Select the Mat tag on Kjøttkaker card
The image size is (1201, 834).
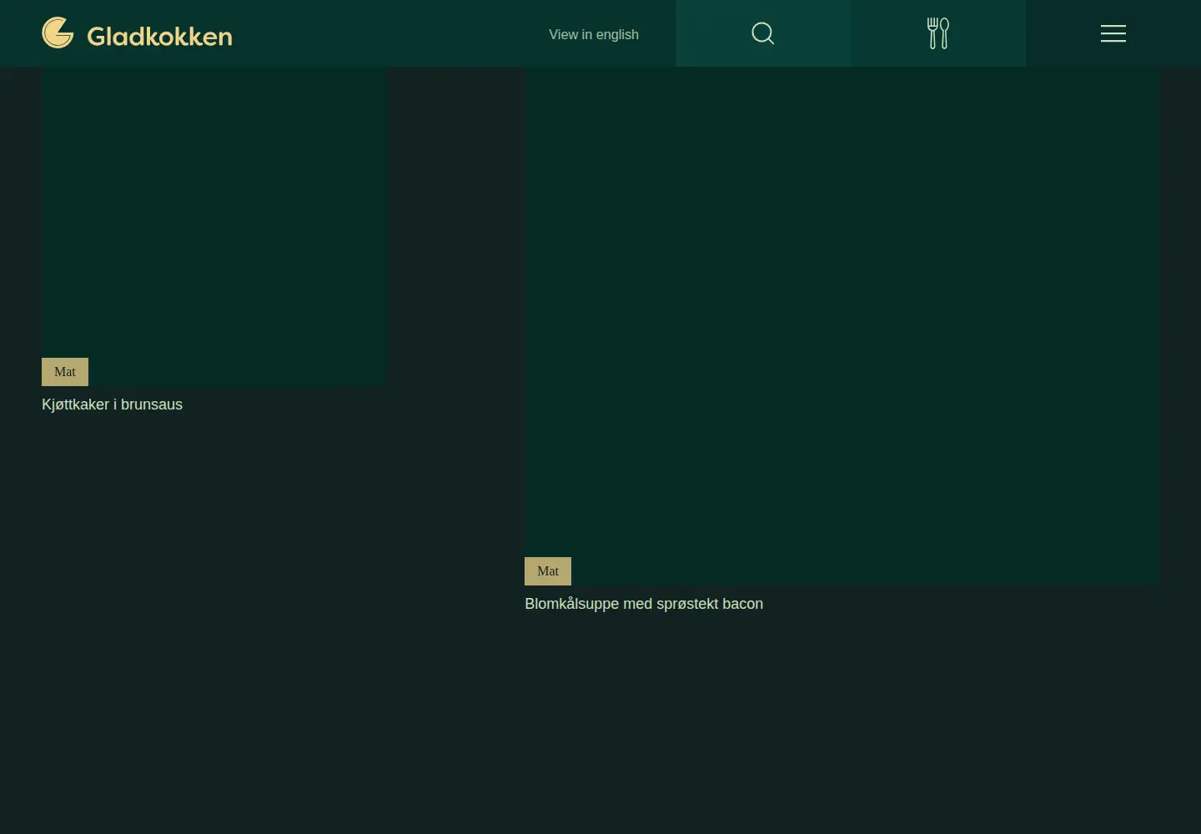tap(65, 372)
